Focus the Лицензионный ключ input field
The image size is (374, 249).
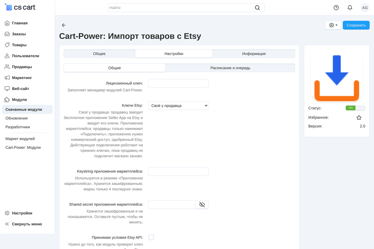pyautogui.click(x=178, y=83)
